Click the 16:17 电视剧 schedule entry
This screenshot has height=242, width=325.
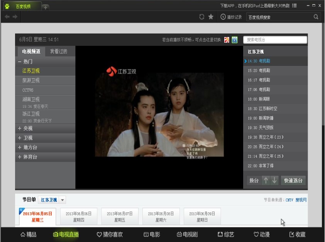275,80
